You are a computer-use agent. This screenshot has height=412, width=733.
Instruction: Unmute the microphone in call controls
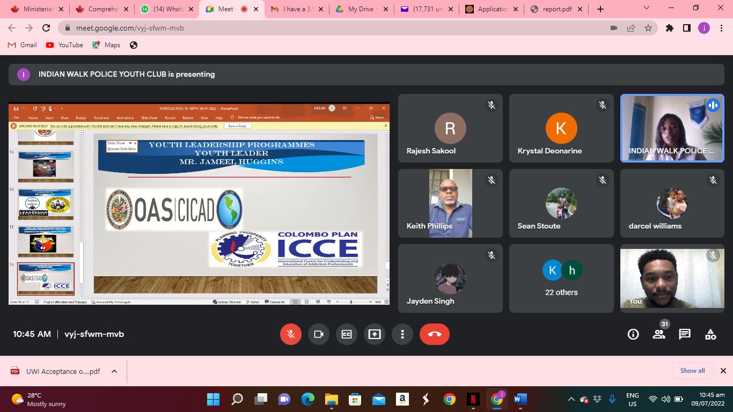(x=290, y=334)
